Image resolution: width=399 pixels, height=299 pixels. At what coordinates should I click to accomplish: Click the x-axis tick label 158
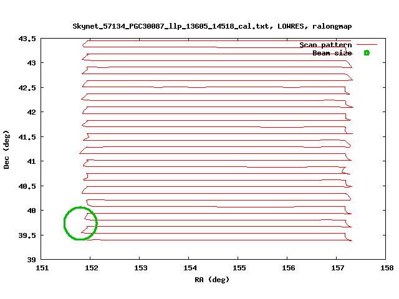tap(387, 268)
